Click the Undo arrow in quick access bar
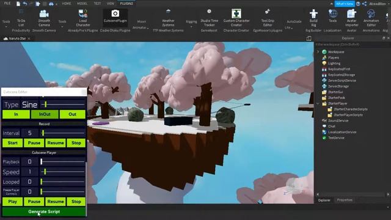 [x=25, y=4]
